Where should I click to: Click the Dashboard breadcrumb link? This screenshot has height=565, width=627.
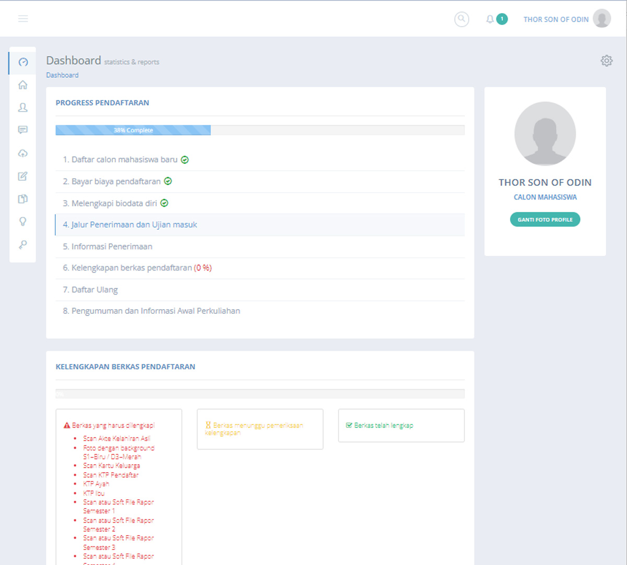tap(62, 75)
